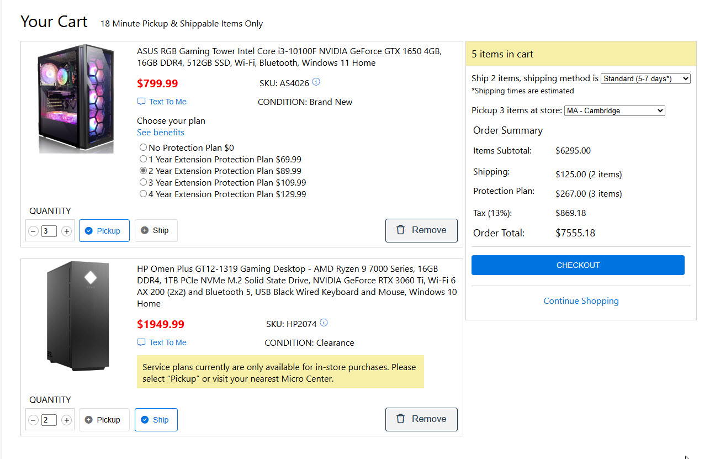
Task: Switch HP Omen to Pickup option
Action: pyautogui.click(x=104, y=420)
